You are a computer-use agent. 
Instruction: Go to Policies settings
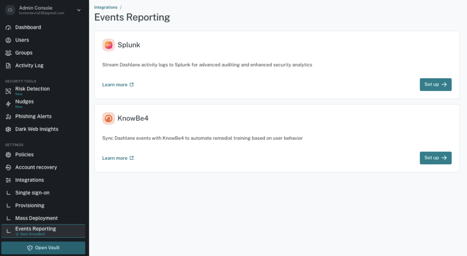[x=43, y=155]
